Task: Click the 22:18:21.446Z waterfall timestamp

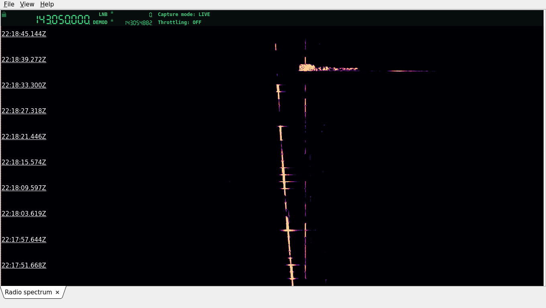Action: (x=24, y=137)
